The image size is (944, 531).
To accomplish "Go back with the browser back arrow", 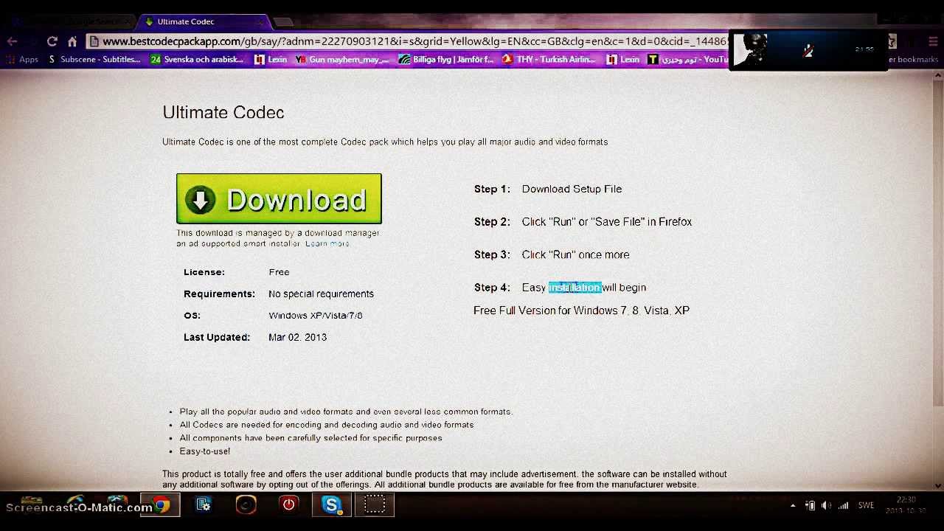I will (13, 41).
